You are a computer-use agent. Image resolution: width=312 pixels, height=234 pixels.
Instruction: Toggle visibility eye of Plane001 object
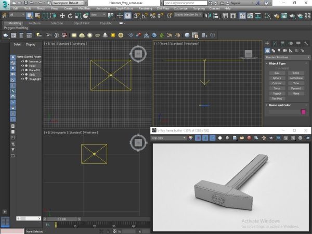(22, 70)
